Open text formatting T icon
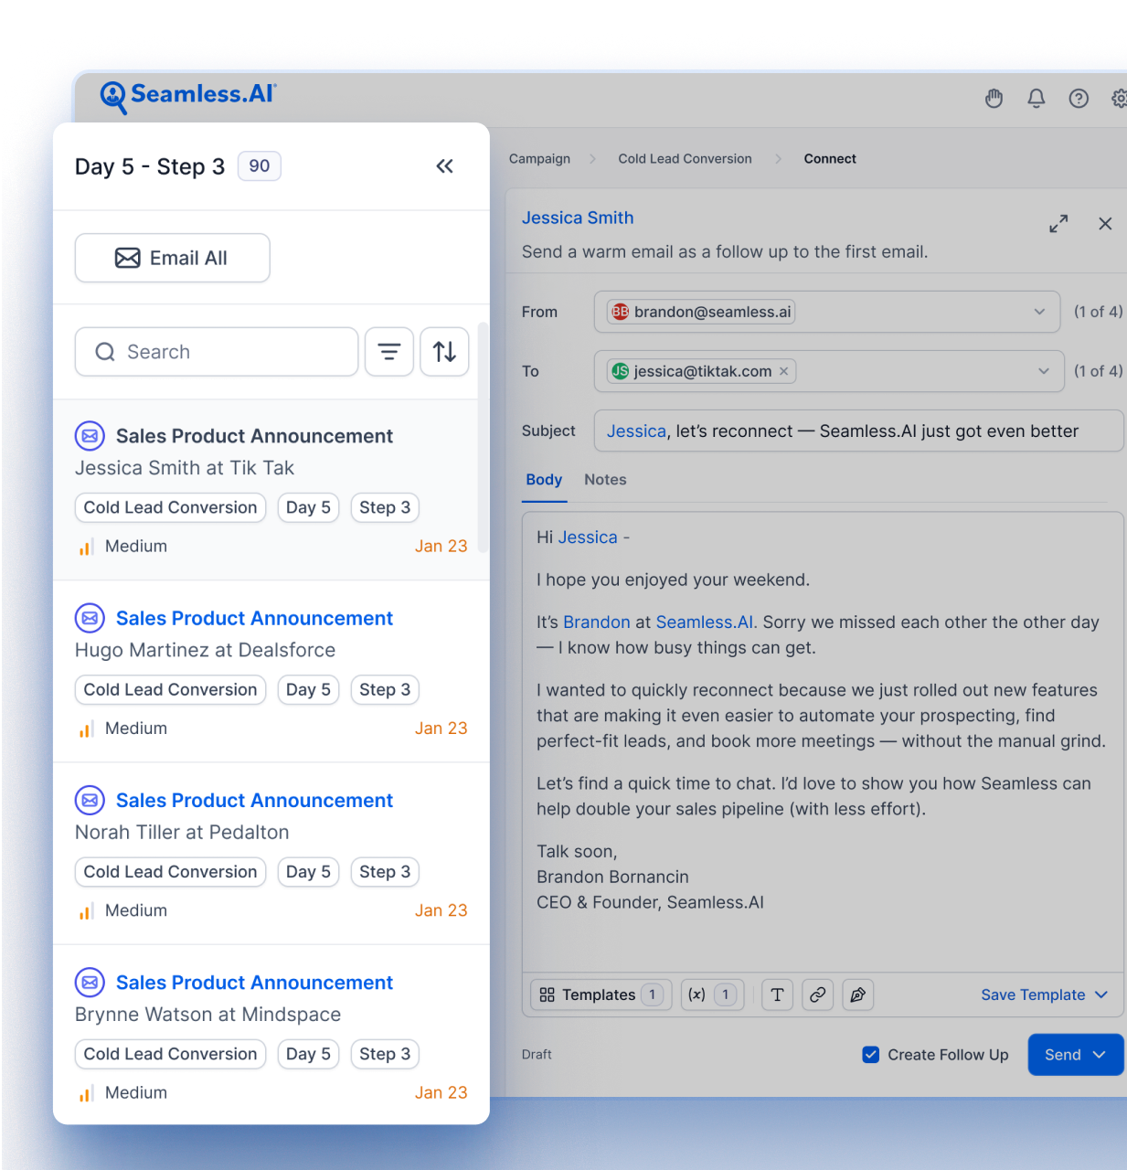Screen dimensions: 1127x1170 click(777, 994)
